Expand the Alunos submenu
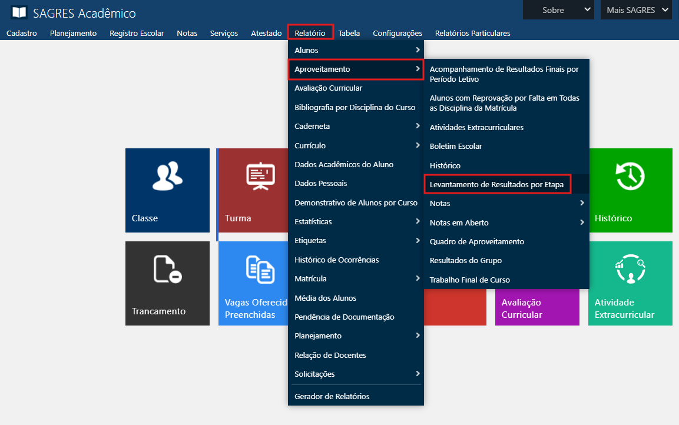Image resolution: width=679 pixels, height=425 pixels. tap(356, 50)
